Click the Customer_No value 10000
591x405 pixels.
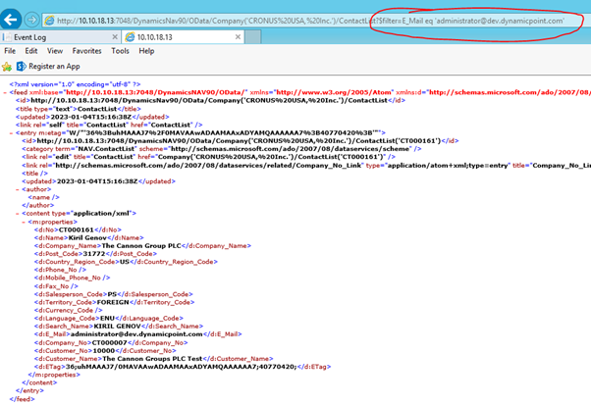click(x=104, y=350)
